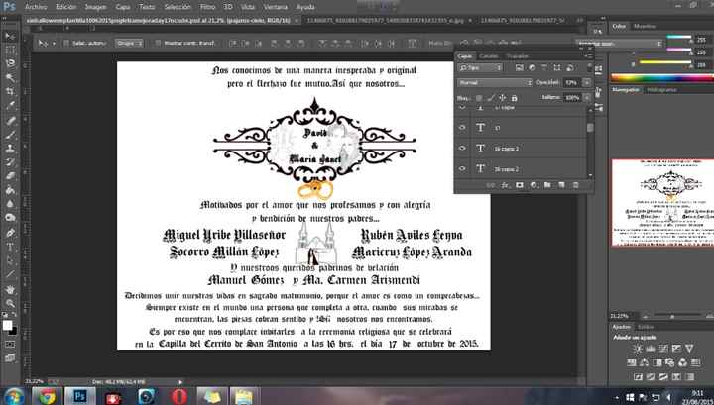Open the Opacidad value dropdown arrow

(587, 83)
